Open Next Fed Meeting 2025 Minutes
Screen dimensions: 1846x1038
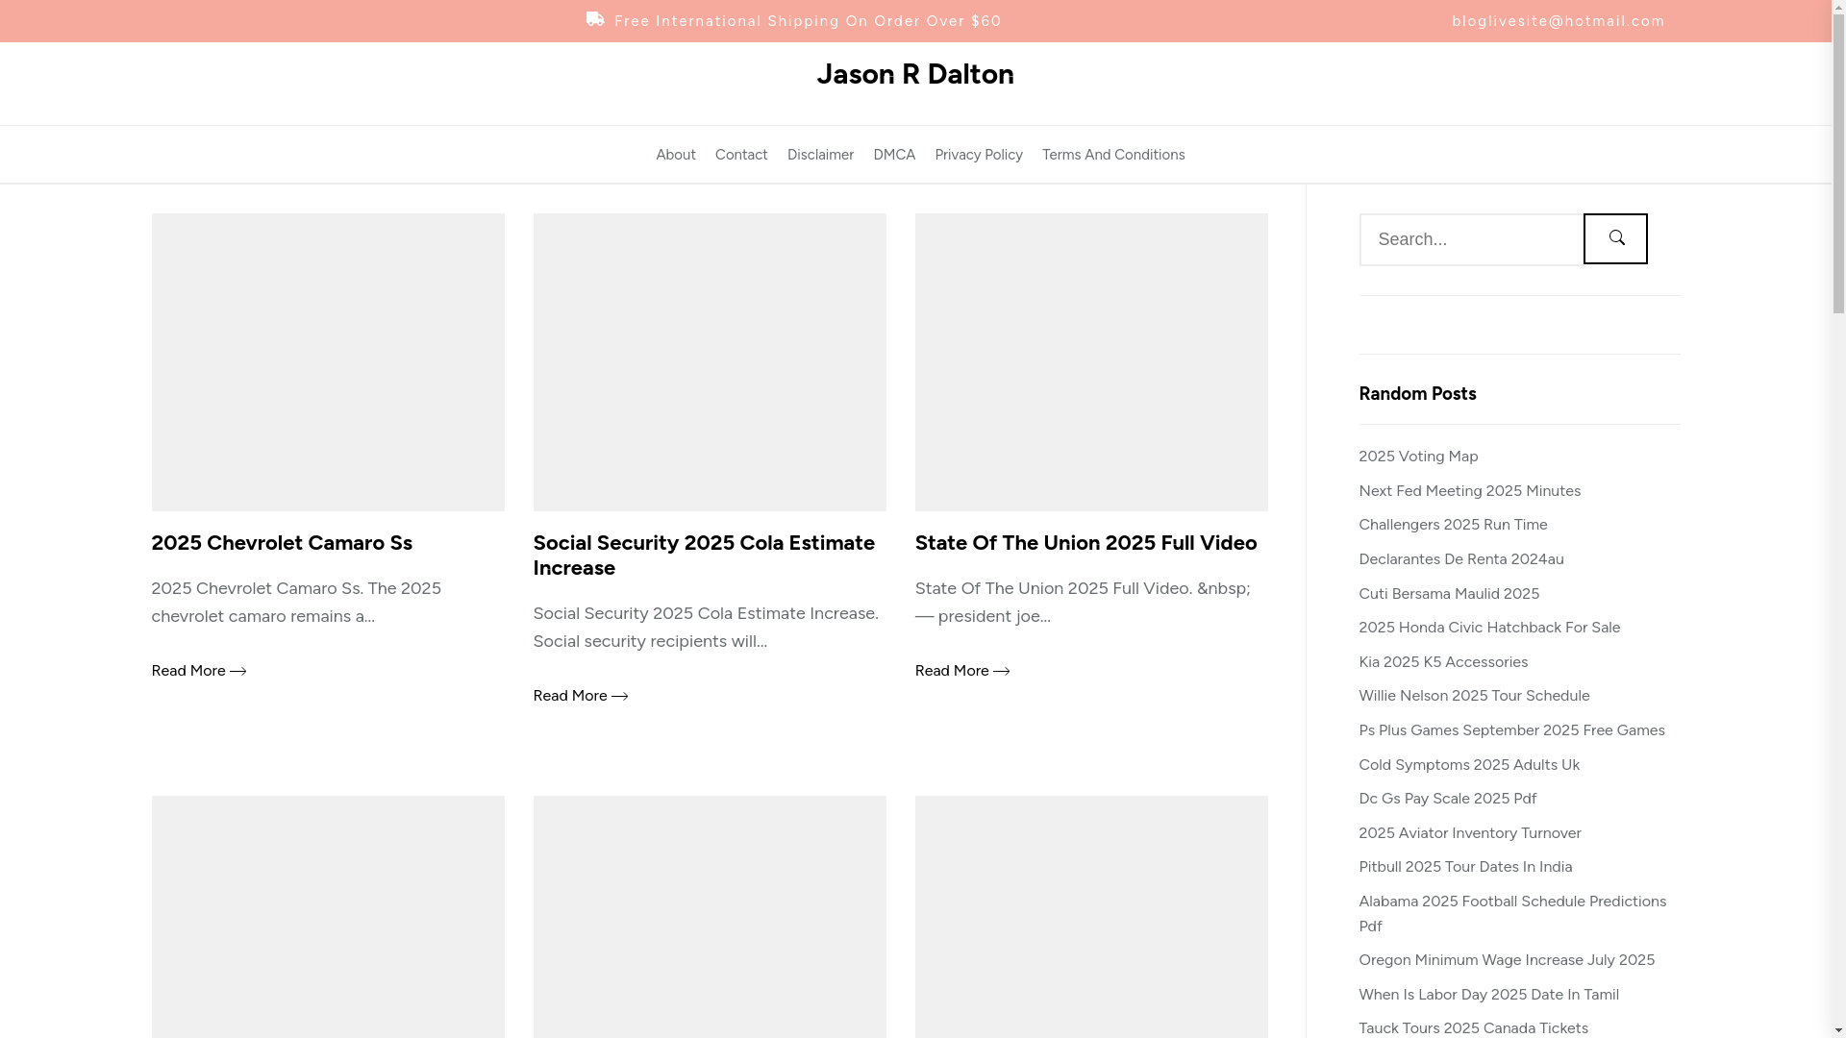[1469, 491]
